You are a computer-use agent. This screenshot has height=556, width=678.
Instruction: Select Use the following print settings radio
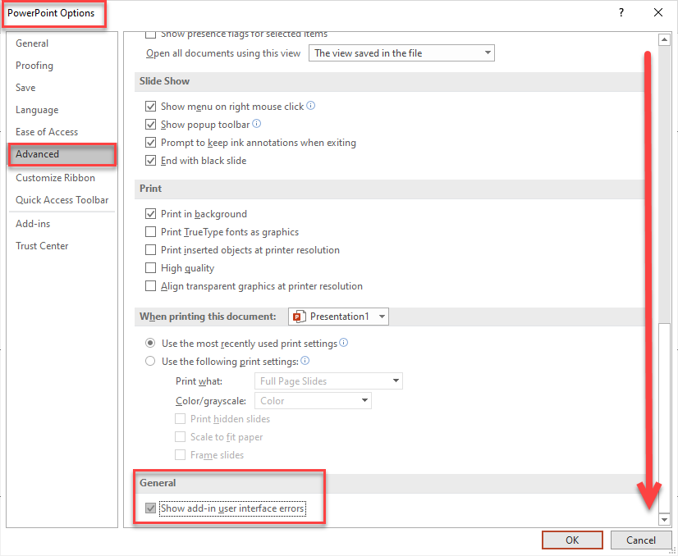click(150, 362)
